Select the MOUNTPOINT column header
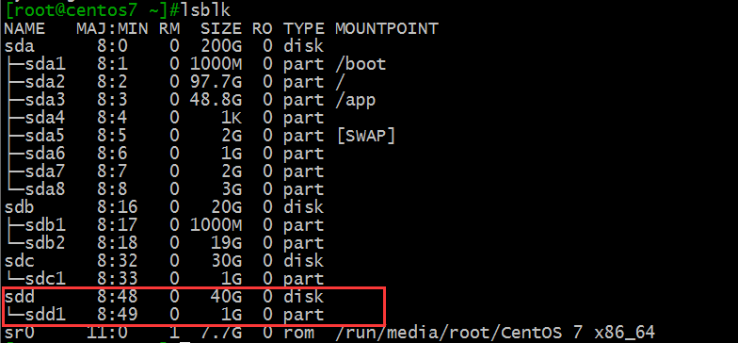 tap(386, 28)
